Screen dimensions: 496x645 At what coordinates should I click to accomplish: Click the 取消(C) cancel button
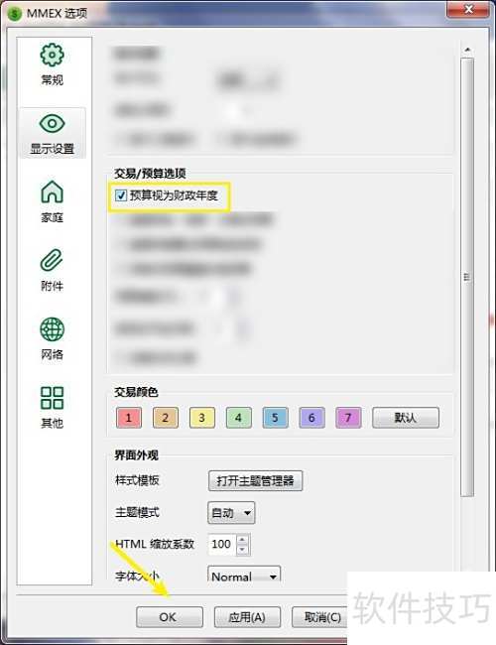pyautogui.click(x=321, y=617)
